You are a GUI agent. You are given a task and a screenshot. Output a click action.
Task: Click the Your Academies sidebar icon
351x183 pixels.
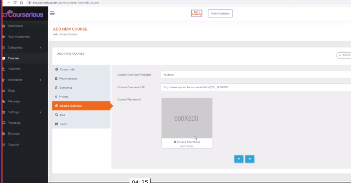pos(4,37)
